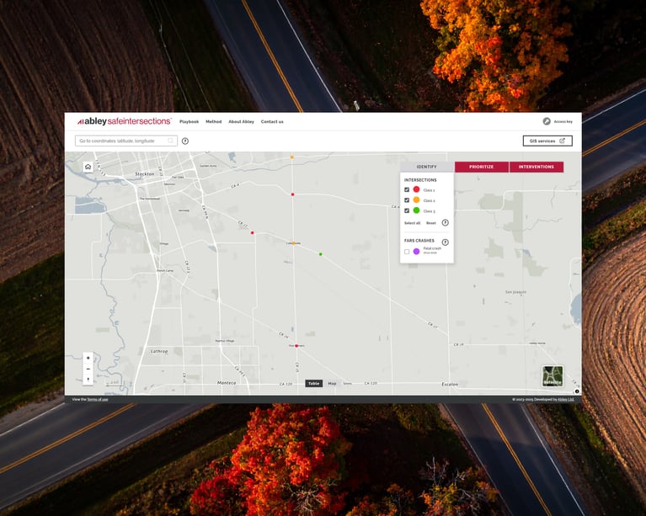Click the Abley Safe Intersections logo

pos(124,121)
